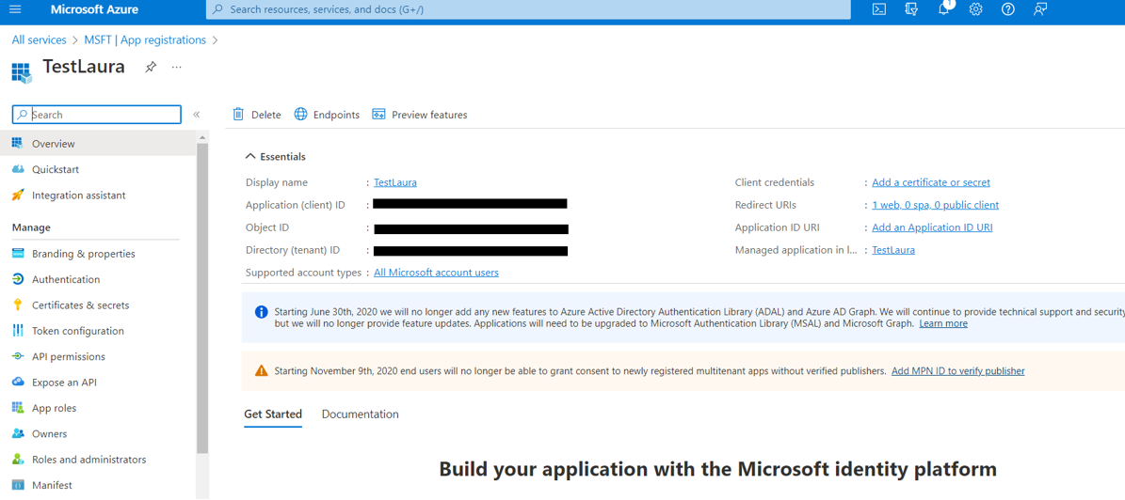The image size is (1125, 500).
Task: Click the Supported account types label
Action: pyautogui.click(x=303, y=273)
